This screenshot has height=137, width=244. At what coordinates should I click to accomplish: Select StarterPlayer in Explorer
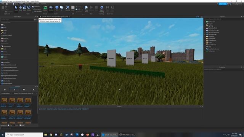pyautogui.click(x=211, y=41)
